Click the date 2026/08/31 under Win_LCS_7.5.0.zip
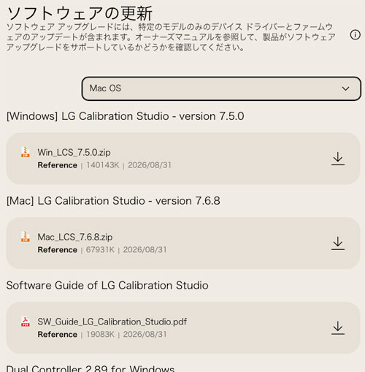 [150, 165]
